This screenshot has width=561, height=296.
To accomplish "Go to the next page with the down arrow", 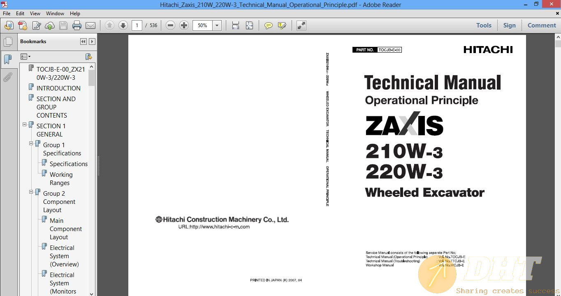I will tap(123, 25).
